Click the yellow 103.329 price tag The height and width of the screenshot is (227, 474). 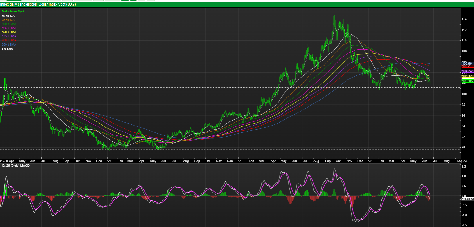point(468,76)
